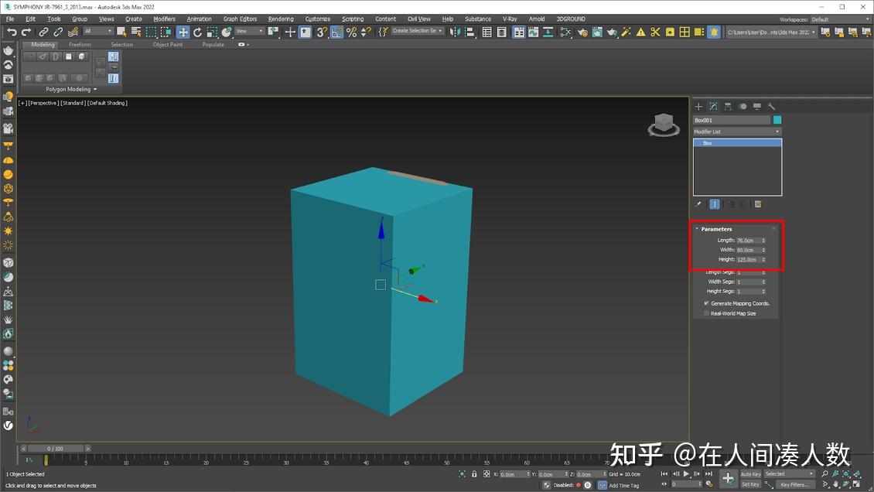This screenshot has width=874, height=492.
Task: Open key filter Selected dropdown
Action: [x=789, y=474]
